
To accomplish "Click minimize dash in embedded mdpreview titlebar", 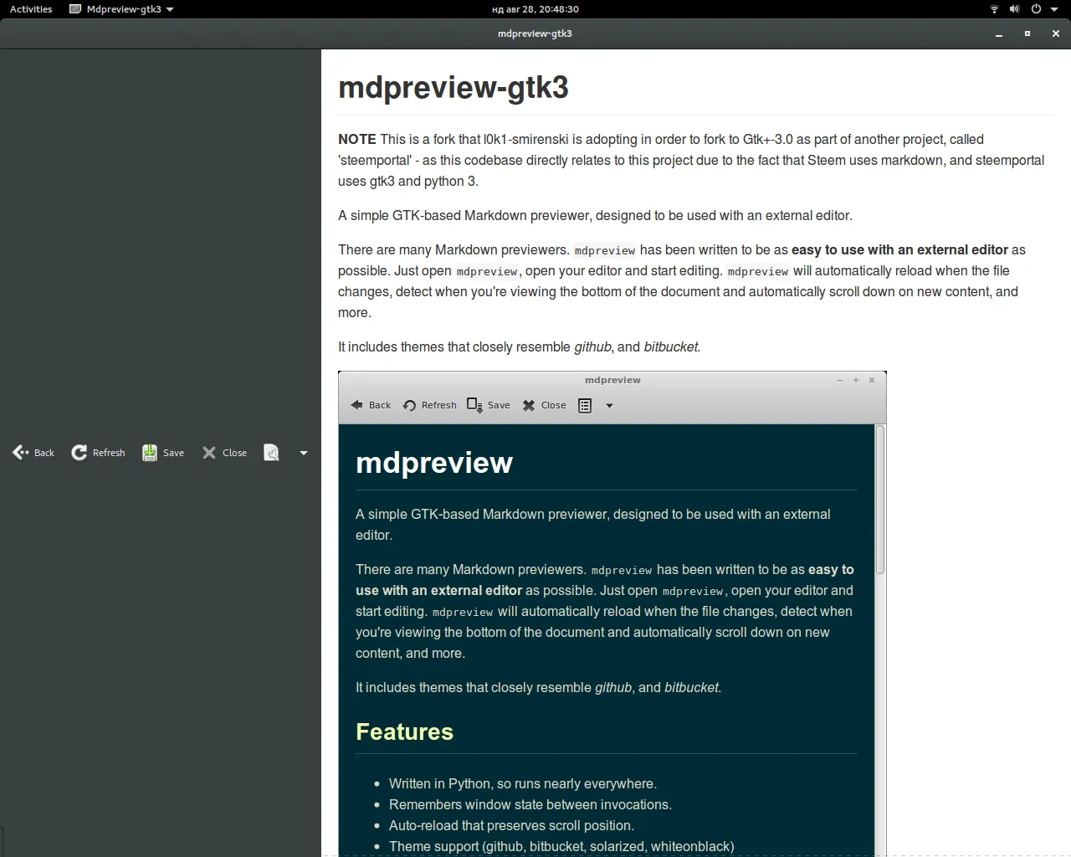I will tap(840, 380).
